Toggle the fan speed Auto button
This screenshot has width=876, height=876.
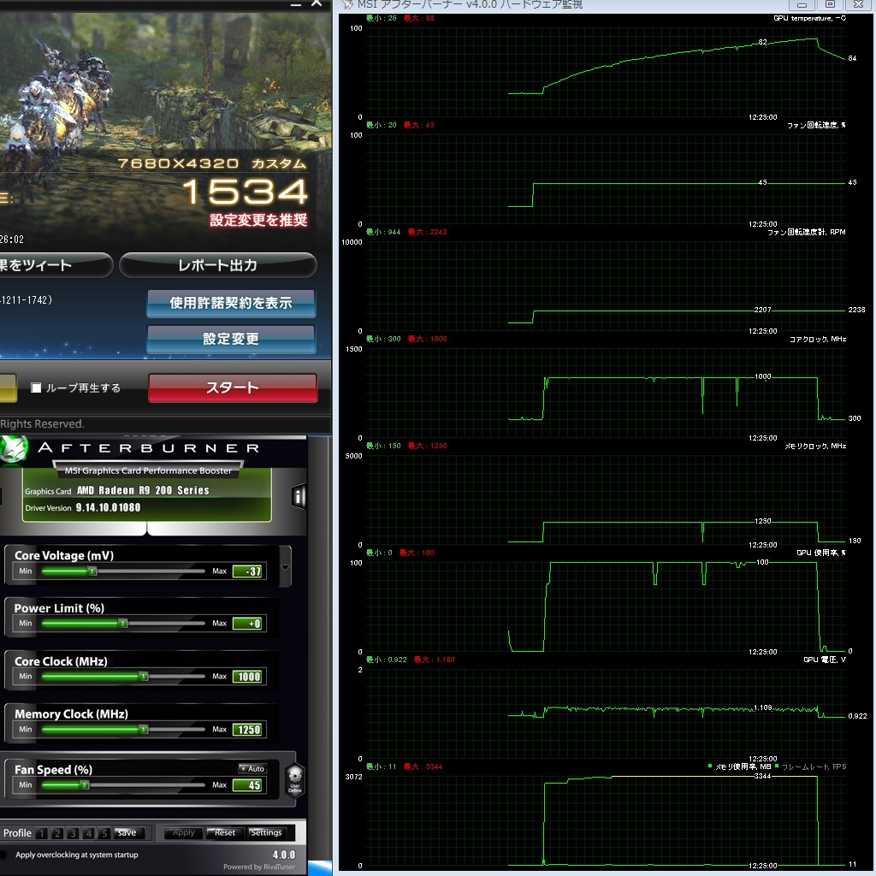coord(253,769)
